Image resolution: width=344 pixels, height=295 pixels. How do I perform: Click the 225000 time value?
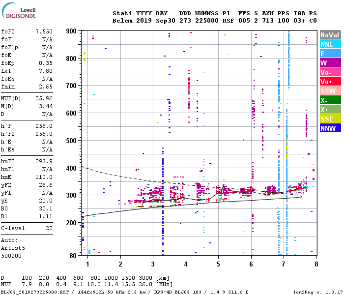[x=207, y=21]
